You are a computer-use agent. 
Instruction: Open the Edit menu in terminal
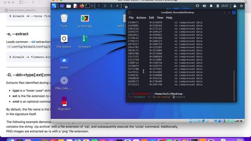(x=151, y=18)
